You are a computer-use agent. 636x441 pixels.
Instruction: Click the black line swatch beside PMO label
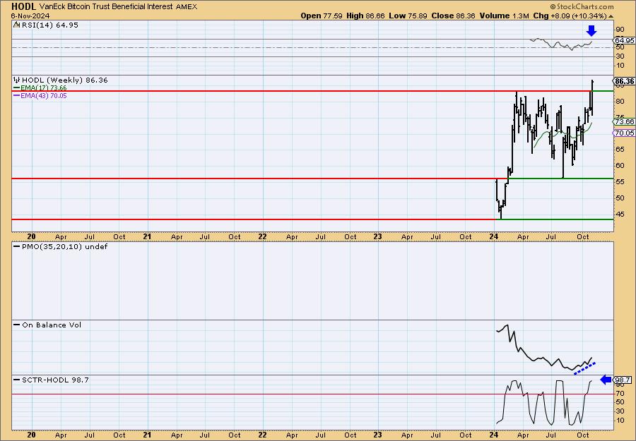coord(17,246)
